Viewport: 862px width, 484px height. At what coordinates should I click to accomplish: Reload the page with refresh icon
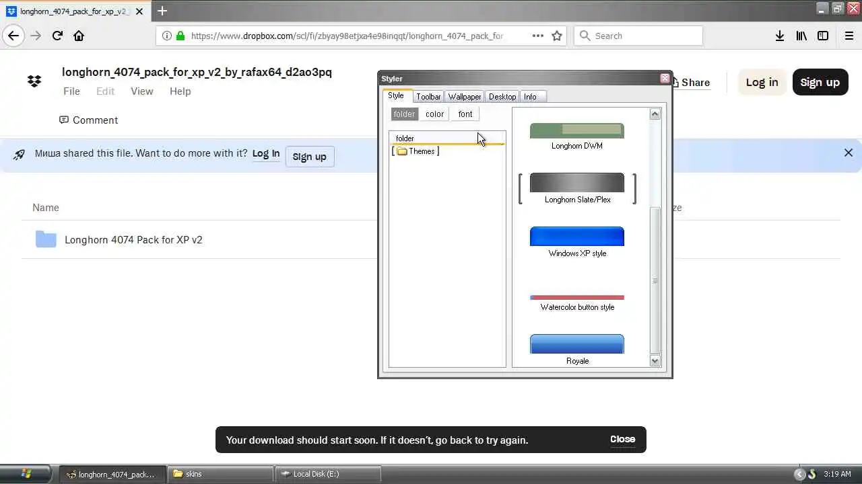point(57,36)
